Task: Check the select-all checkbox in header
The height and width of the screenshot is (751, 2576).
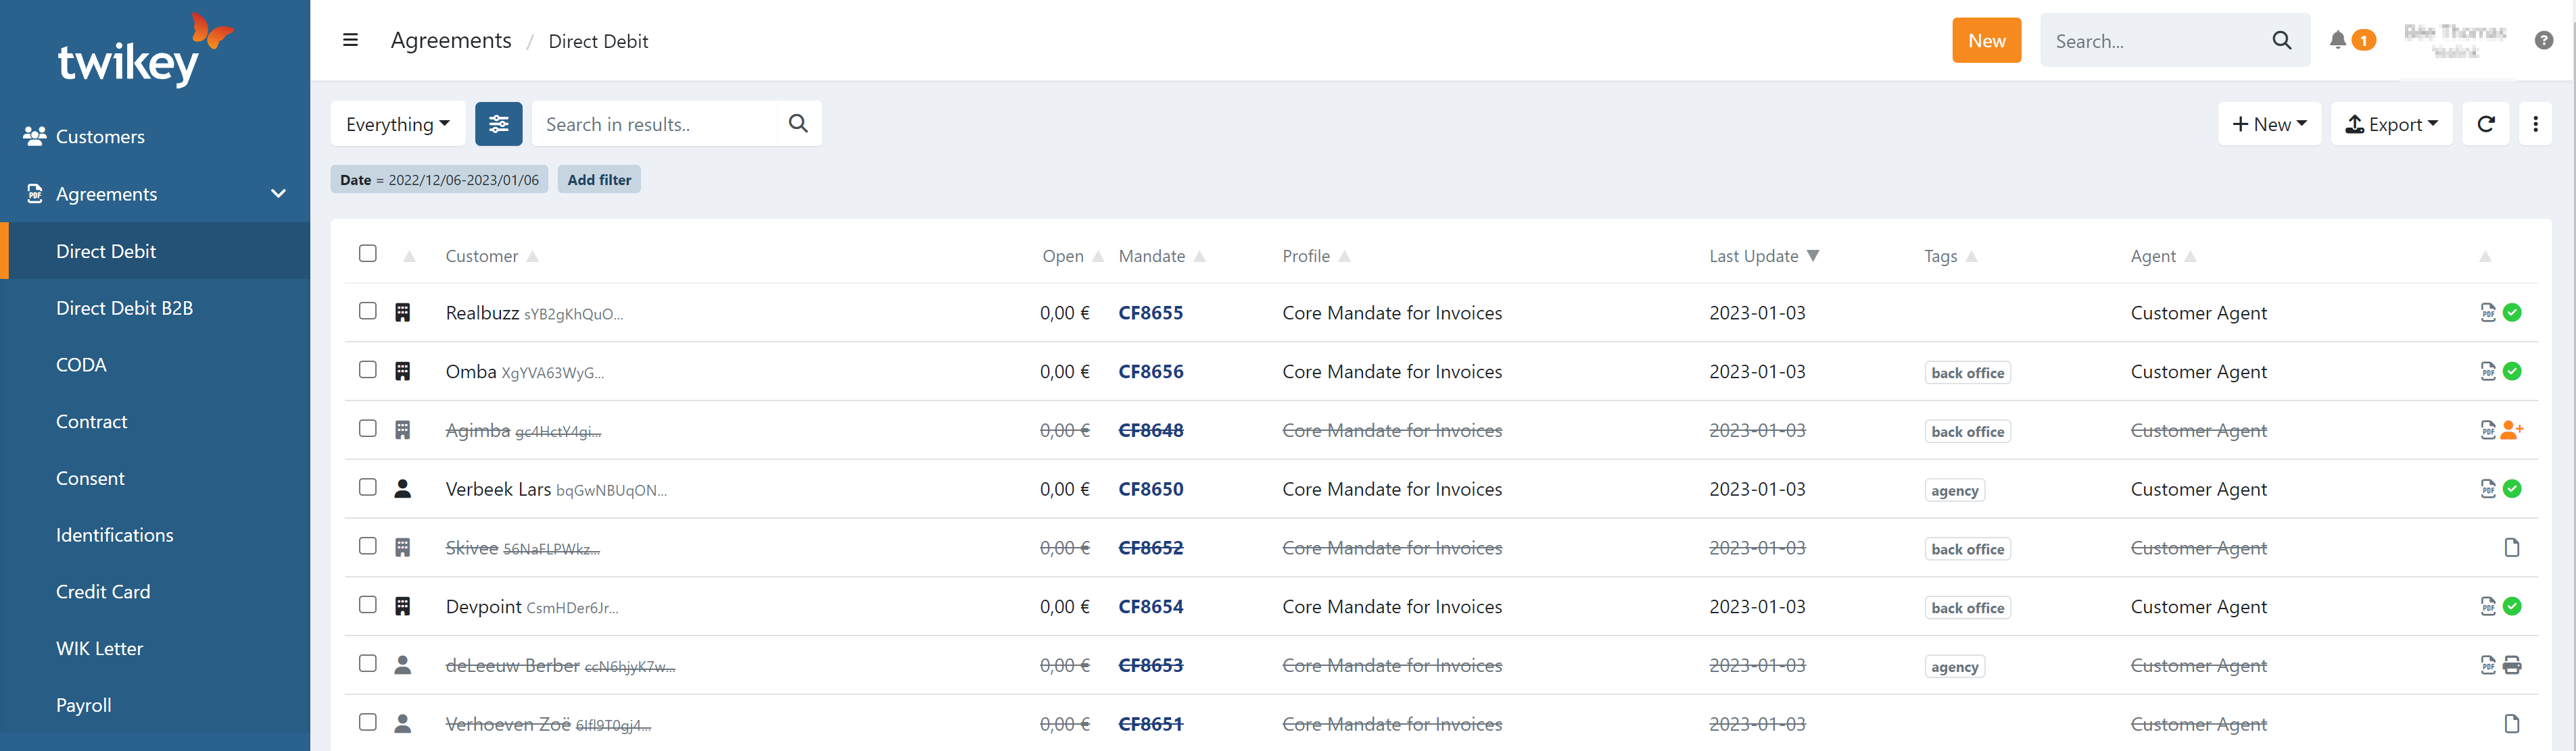Action: pos(368,254)
